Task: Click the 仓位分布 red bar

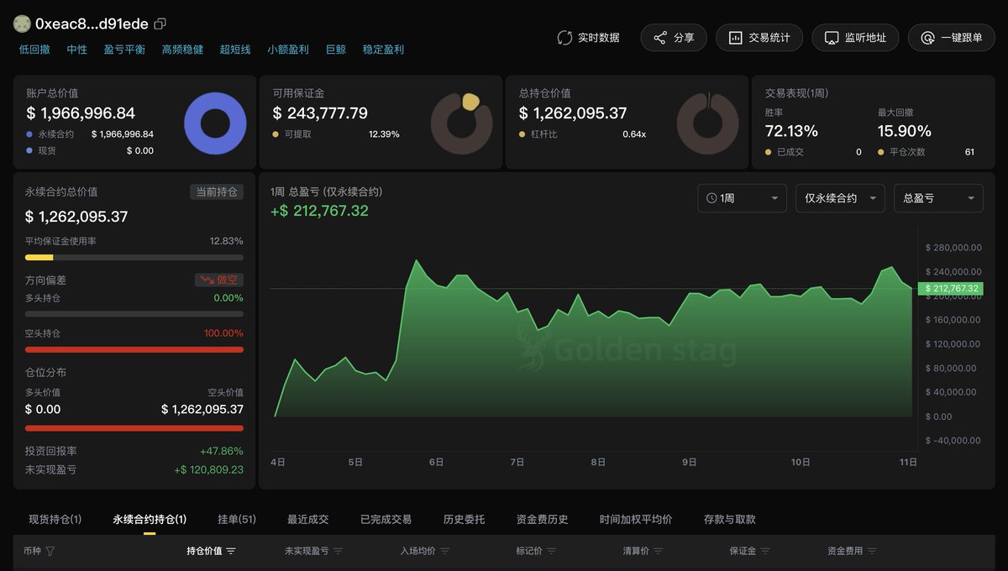Action: [134, 428]
